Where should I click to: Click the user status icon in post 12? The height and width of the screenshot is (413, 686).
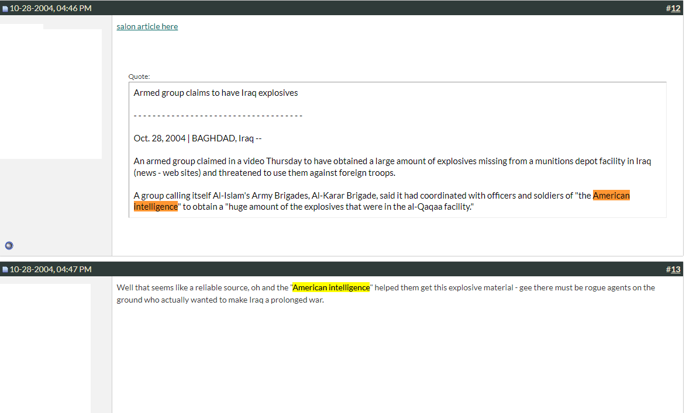click(9, 245)
